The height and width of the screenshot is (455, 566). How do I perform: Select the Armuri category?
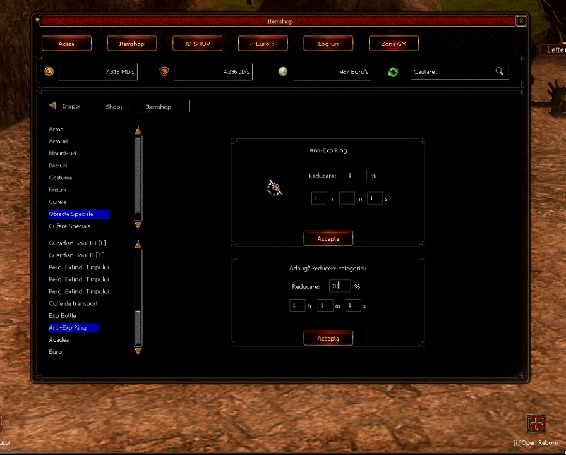click(x=58, y=141)
